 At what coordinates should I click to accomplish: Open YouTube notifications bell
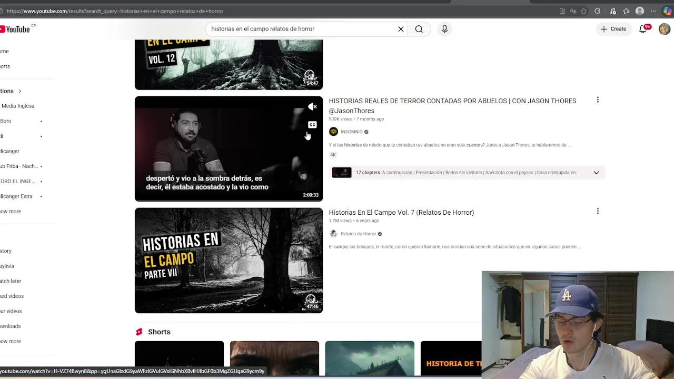pos(643,29)
